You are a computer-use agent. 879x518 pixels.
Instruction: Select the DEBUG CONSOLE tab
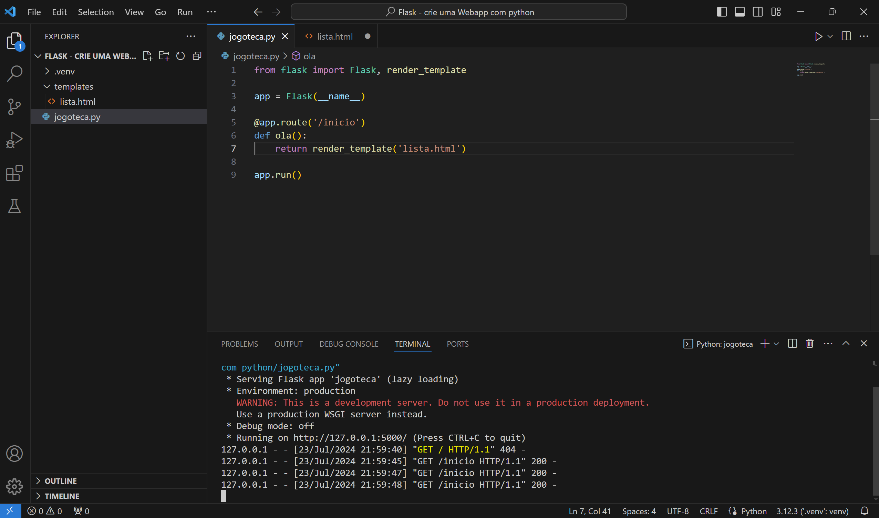tap(348, 344)
